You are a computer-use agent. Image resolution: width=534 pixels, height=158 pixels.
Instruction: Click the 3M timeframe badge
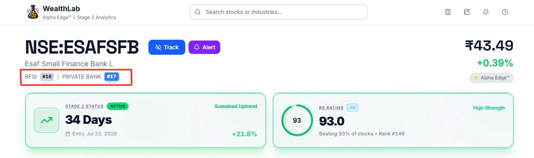click(352, 108)
